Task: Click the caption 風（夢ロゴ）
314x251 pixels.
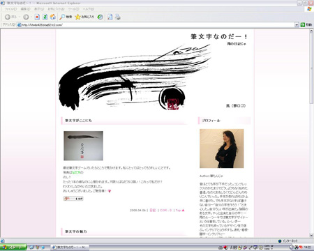Action: point(236,106)
